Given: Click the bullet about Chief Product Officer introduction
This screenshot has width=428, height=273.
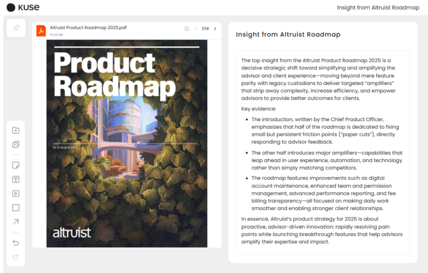Looking at the screenshot, I should click(325, 131).
